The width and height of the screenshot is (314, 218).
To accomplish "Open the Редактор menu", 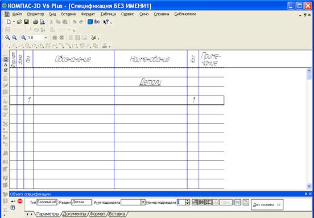I will [x=35, y=14].
